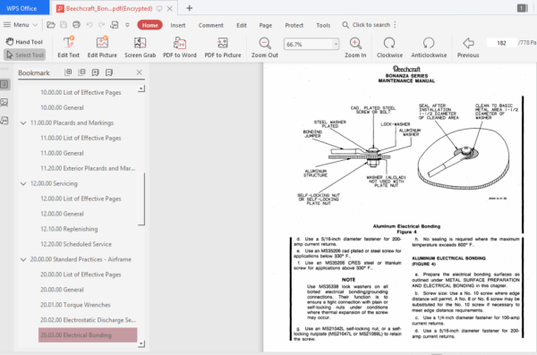The width and height of the screenshot is (537, 355).
Task: Toggle the Select Tool mode
Action: tap(25, 55)
